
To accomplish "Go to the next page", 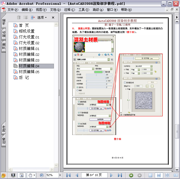I will pos(111,175).
